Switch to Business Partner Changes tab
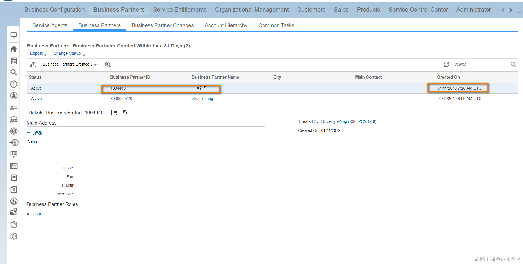The image size is (523, 264). (163, 25)
